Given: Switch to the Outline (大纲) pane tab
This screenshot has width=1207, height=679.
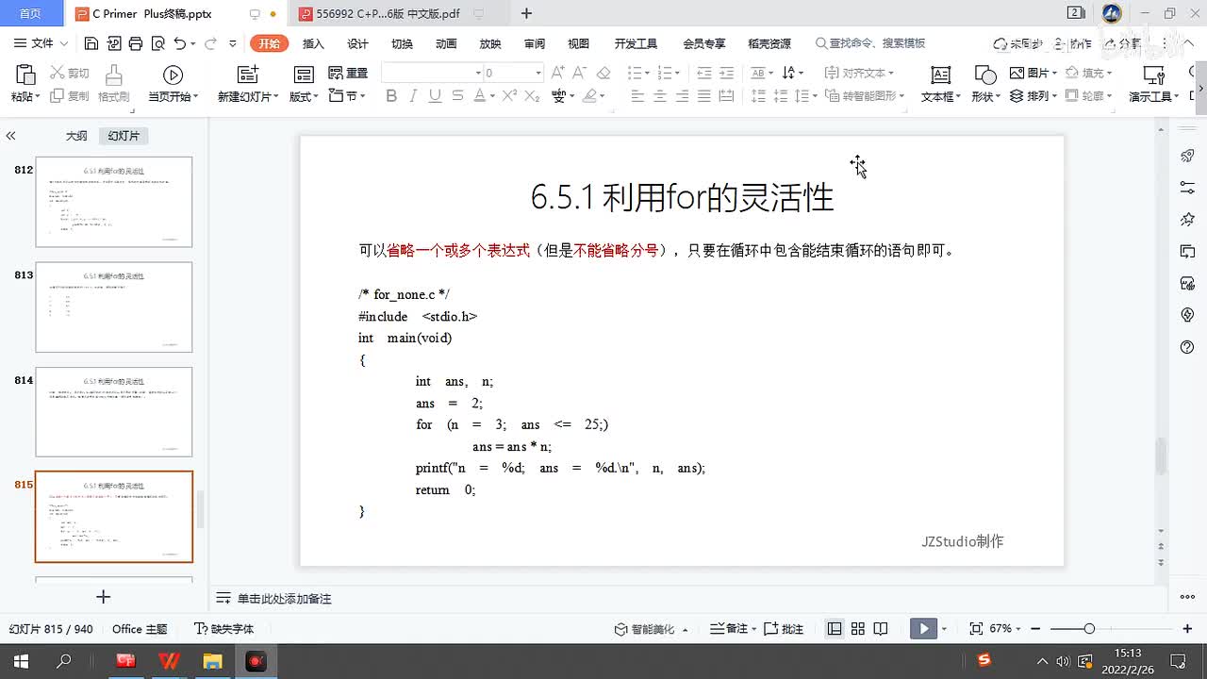Looking at the screenshot, I should pyautogui.click(x=76, y=136).
